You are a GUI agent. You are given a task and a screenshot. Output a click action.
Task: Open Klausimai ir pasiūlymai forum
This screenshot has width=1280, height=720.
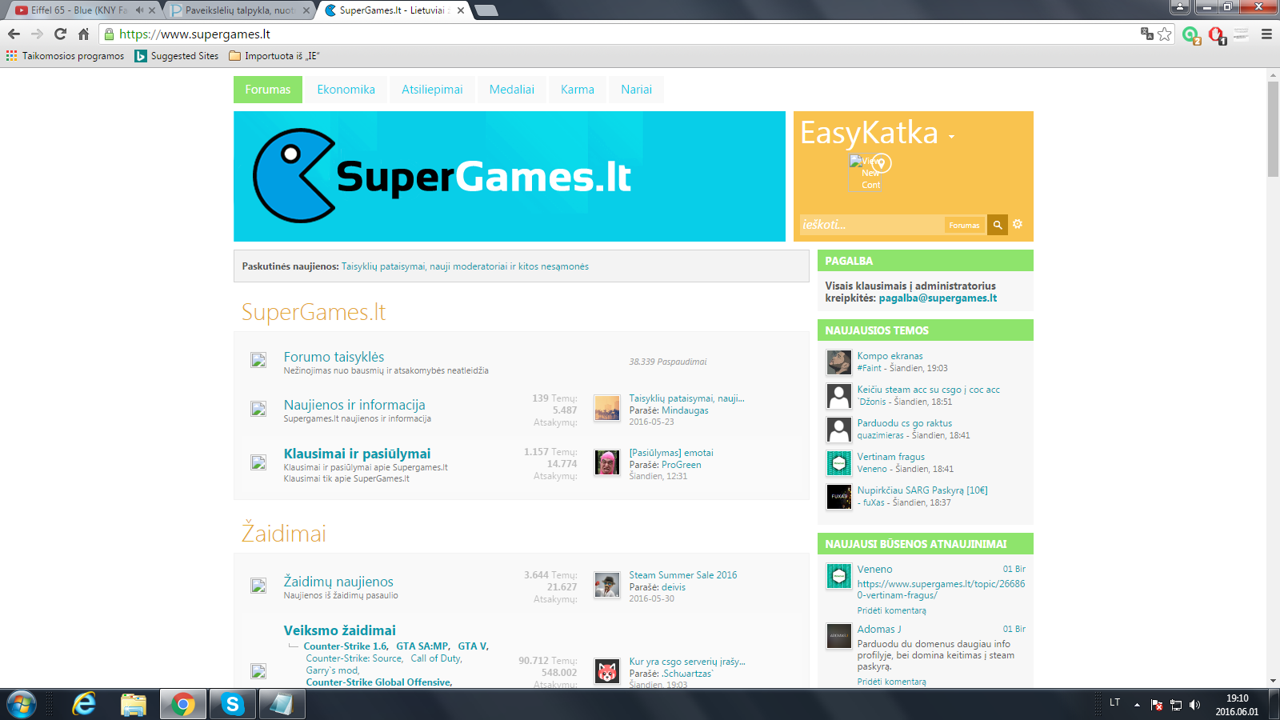357,454
